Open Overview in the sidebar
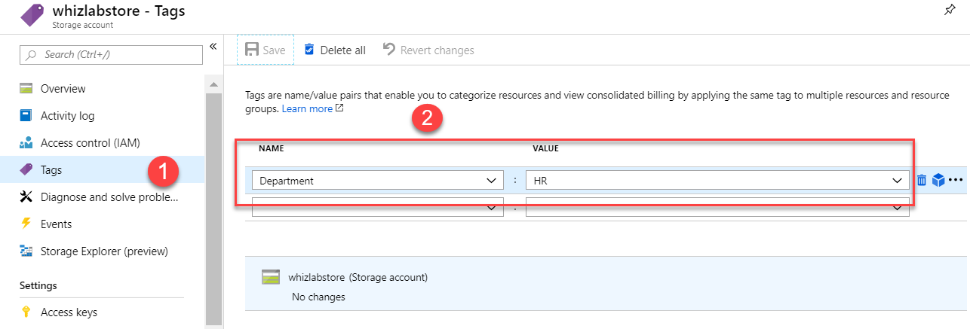 pyautogui.click(x=63, y=89)
